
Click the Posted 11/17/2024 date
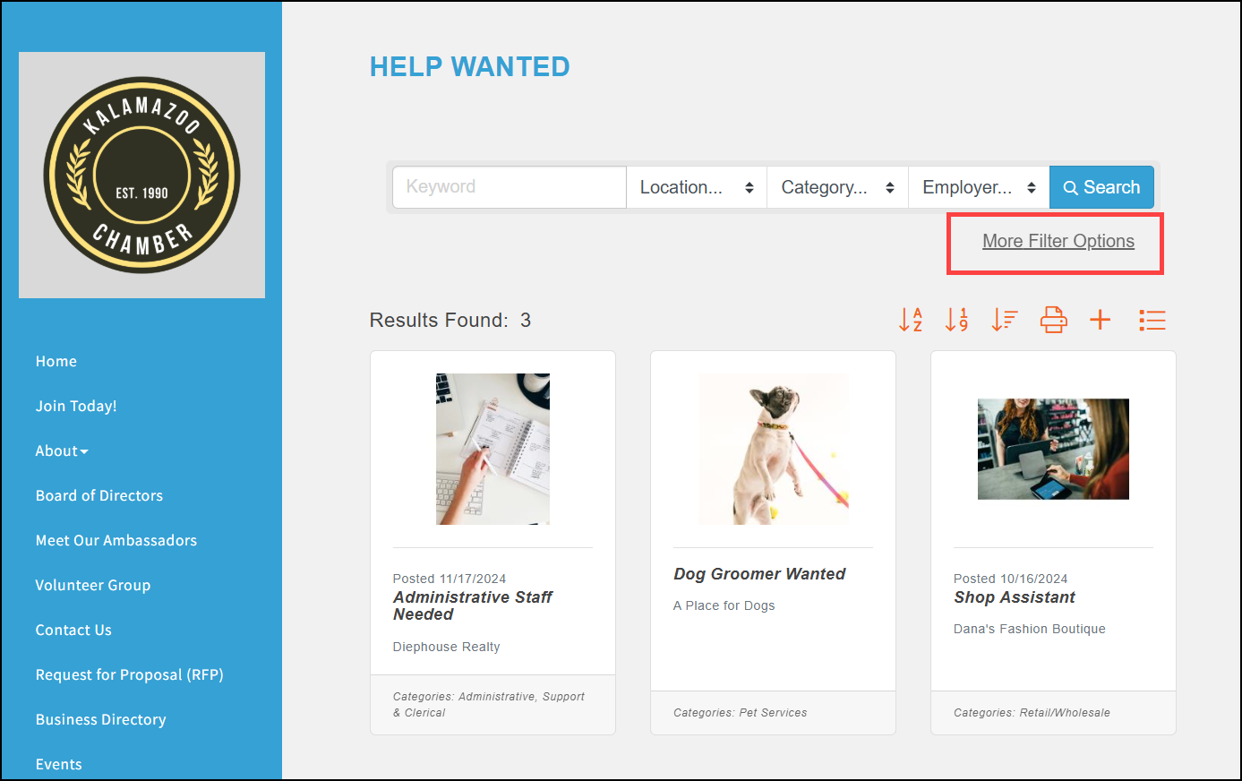tap(450, 579)
